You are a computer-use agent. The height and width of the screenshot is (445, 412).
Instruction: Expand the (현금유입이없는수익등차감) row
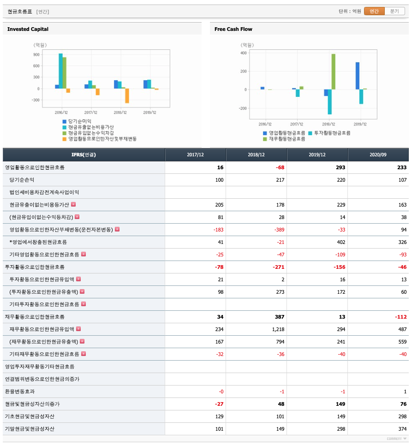click(77, 217)
